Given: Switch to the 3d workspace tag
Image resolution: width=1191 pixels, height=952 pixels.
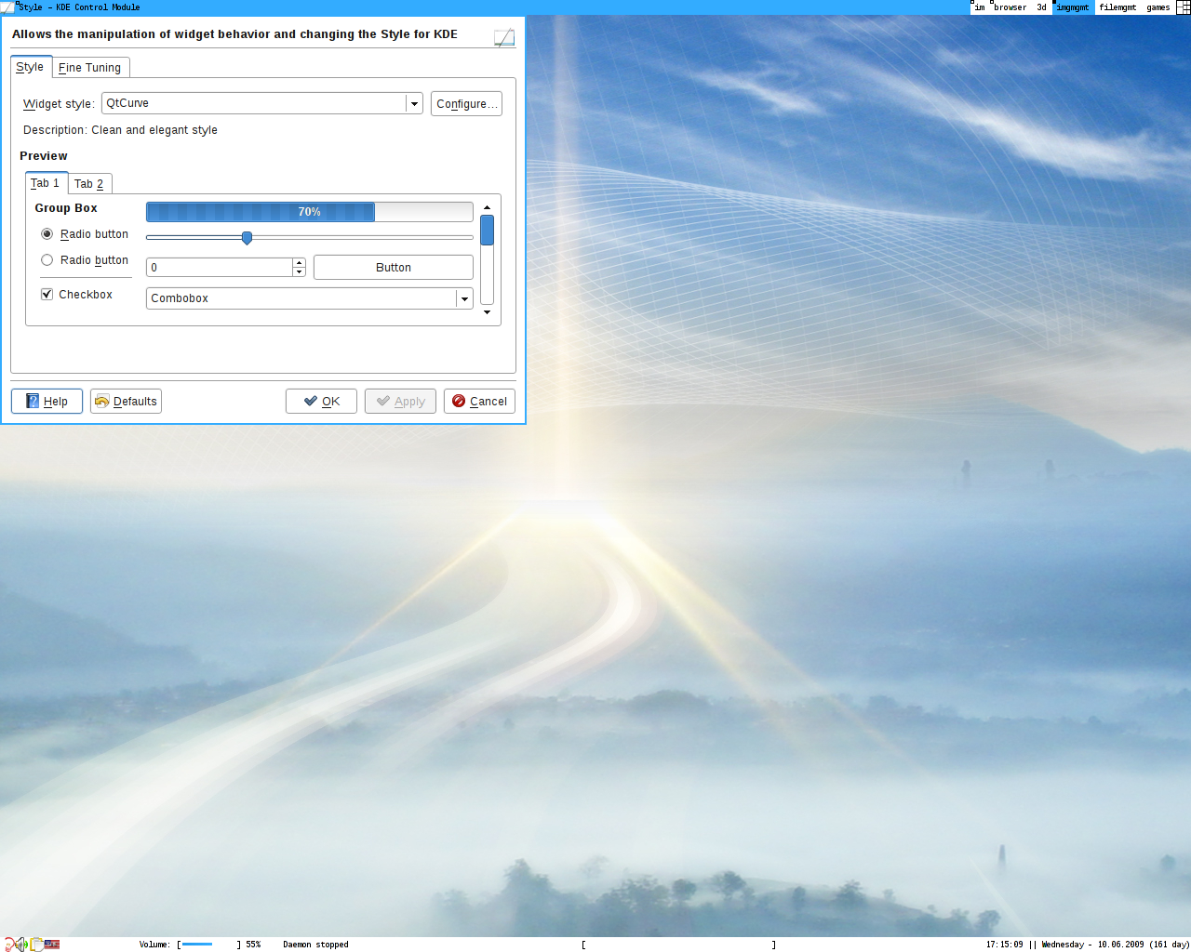Looking at the screenshot, I should [1042, 7].
